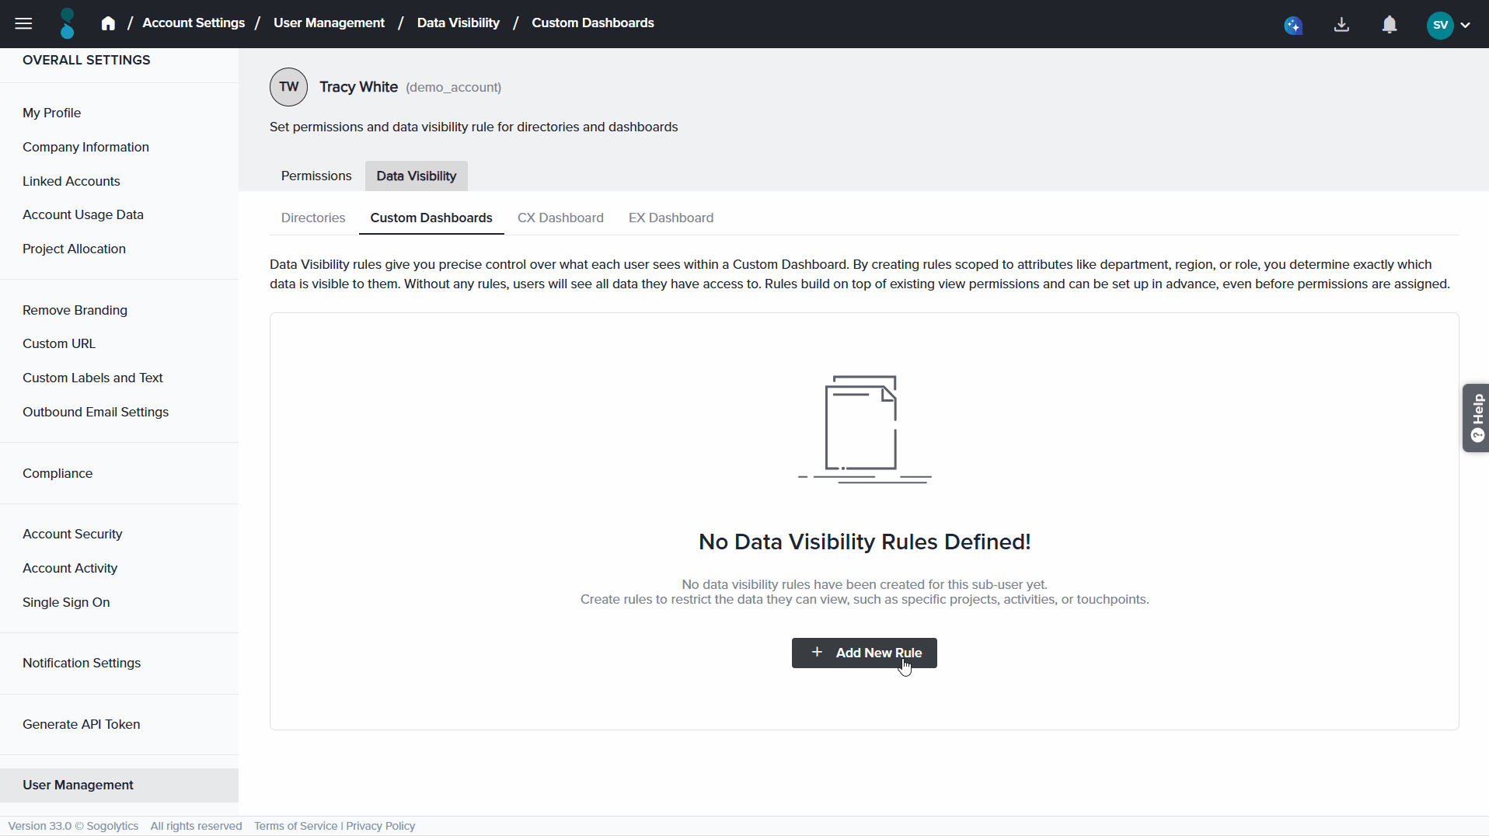Open Account Settings breadcrumb link
Image resolution: width=1489 pixels, height=836 pixels.
click(194, 23)
